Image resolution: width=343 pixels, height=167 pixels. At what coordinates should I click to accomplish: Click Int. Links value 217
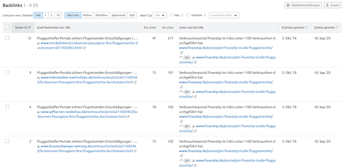[x=171, y=38]
